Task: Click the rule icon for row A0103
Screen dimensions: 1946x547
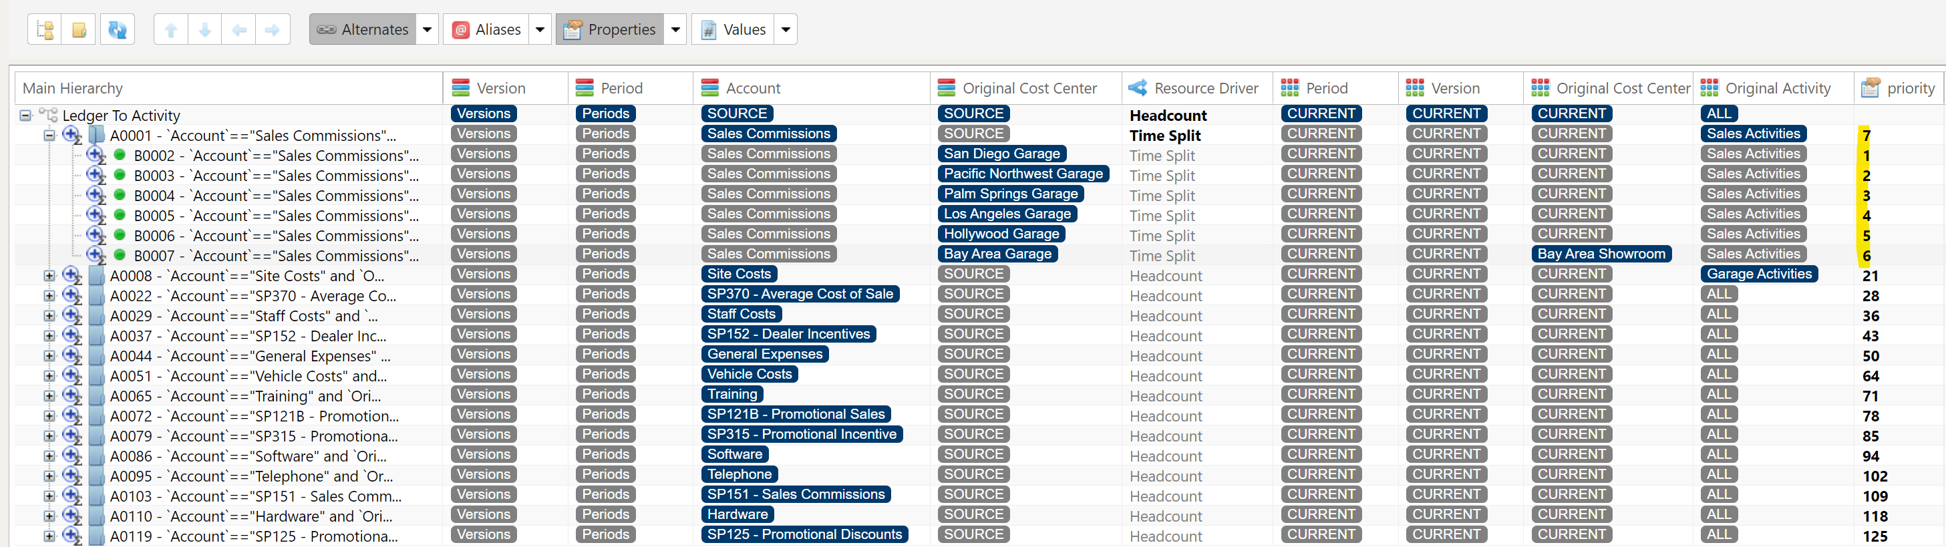Action: (x=71, y=496)
